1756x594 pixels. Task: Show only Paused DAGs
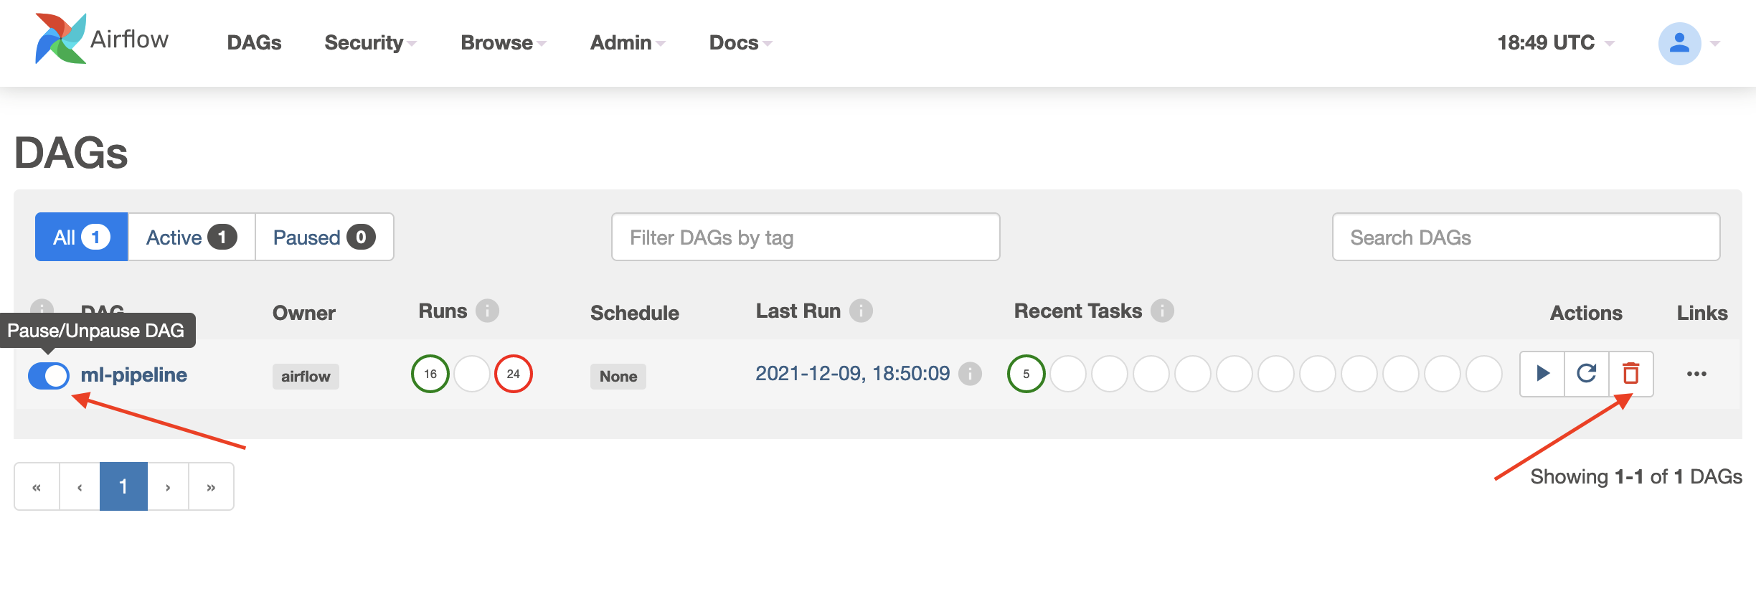pyautogui.click(x=324, y=237)
